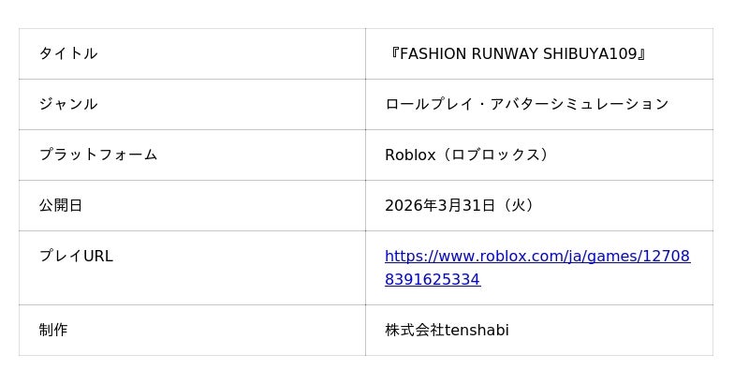This screenshot has width=749, height=384.
Task: Click the 株式会社tenshabi producer text
Action: [x=447, y=330]
